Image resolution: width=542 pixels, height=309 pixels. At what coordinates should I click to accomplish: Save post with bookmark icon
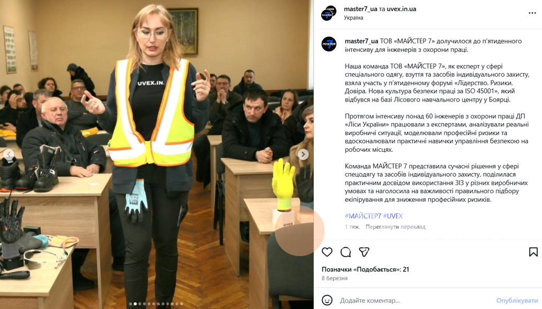[x=533, y=252]
